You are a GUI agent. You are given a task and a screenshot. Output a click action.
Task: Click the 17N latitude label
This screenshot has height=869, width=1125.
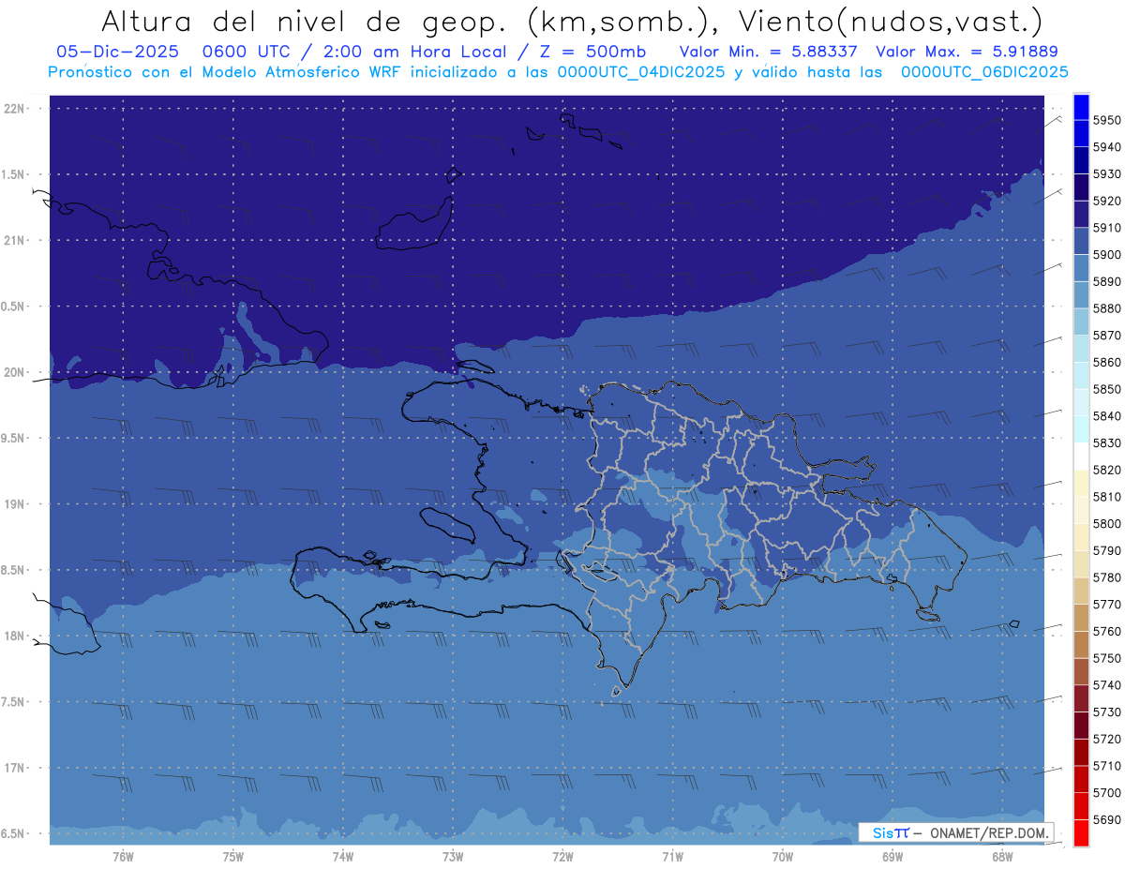point(15,768)
